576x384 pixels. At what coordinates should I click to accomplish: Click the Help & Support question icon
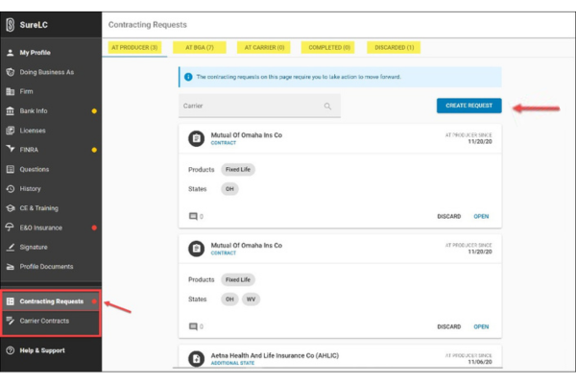point(11,350)
